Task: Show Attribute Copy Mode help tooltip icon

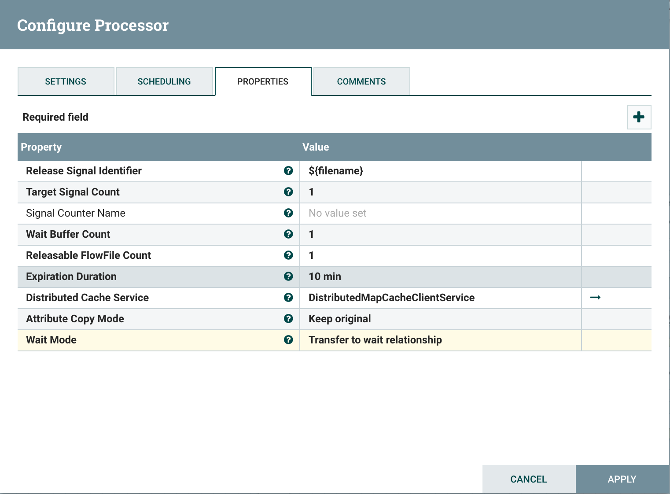Action: (288, 319)
